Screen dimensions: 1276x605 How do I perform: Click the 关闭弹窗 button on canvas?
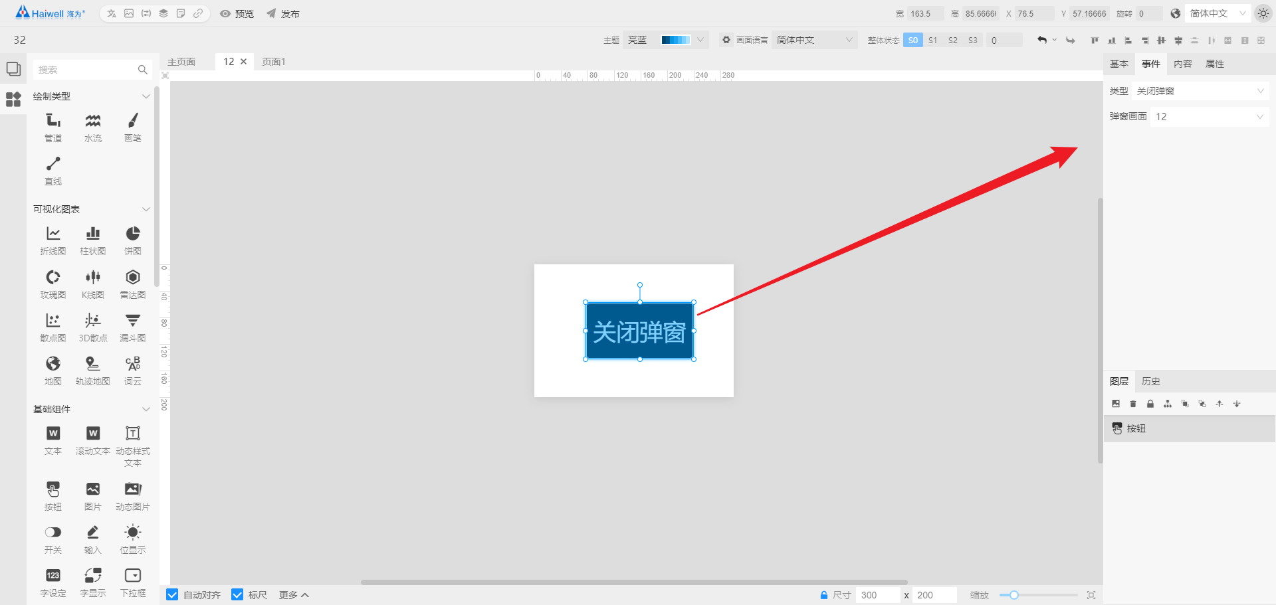(x=639, y=331)
